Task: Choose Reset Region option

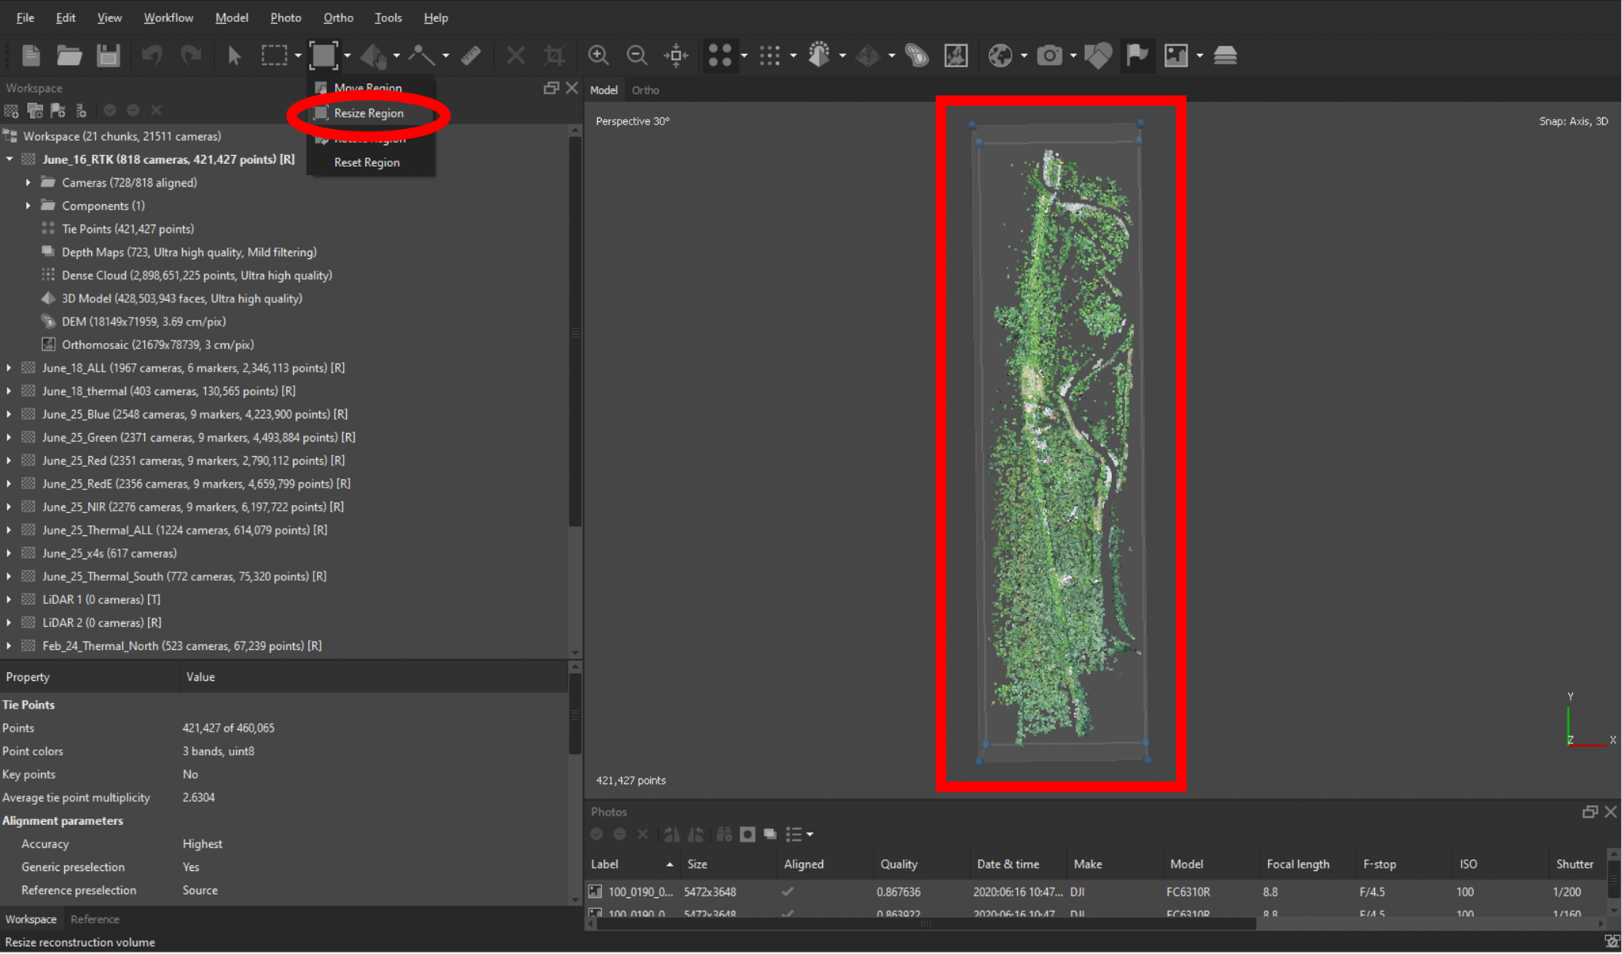Action: pos(366,162)
